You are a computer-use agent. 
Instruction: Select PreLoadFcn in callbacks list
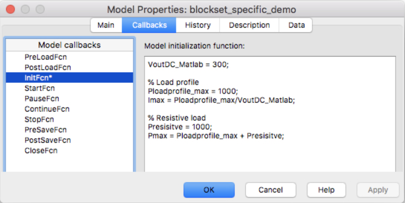(x=46, y=57)
